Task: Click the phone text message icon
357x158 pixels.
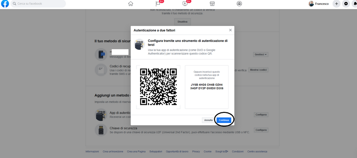Action: pos(101,54)
